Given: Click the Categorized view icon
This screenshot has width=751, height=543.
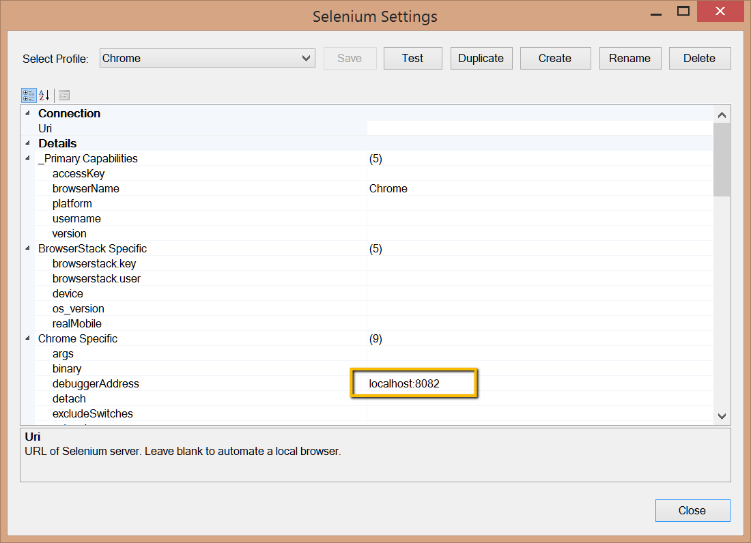Looking at the screenshot, I should coord(29,95).
